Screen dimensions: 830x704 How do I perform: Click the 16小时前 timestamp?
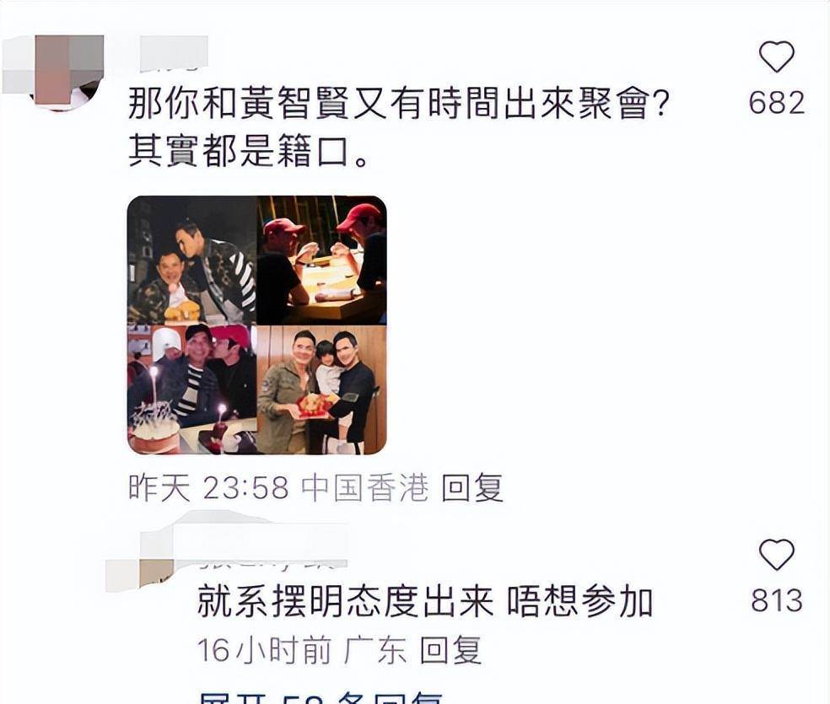264,650
